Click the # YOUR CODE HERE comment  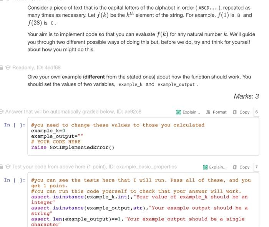coord(56,142)
